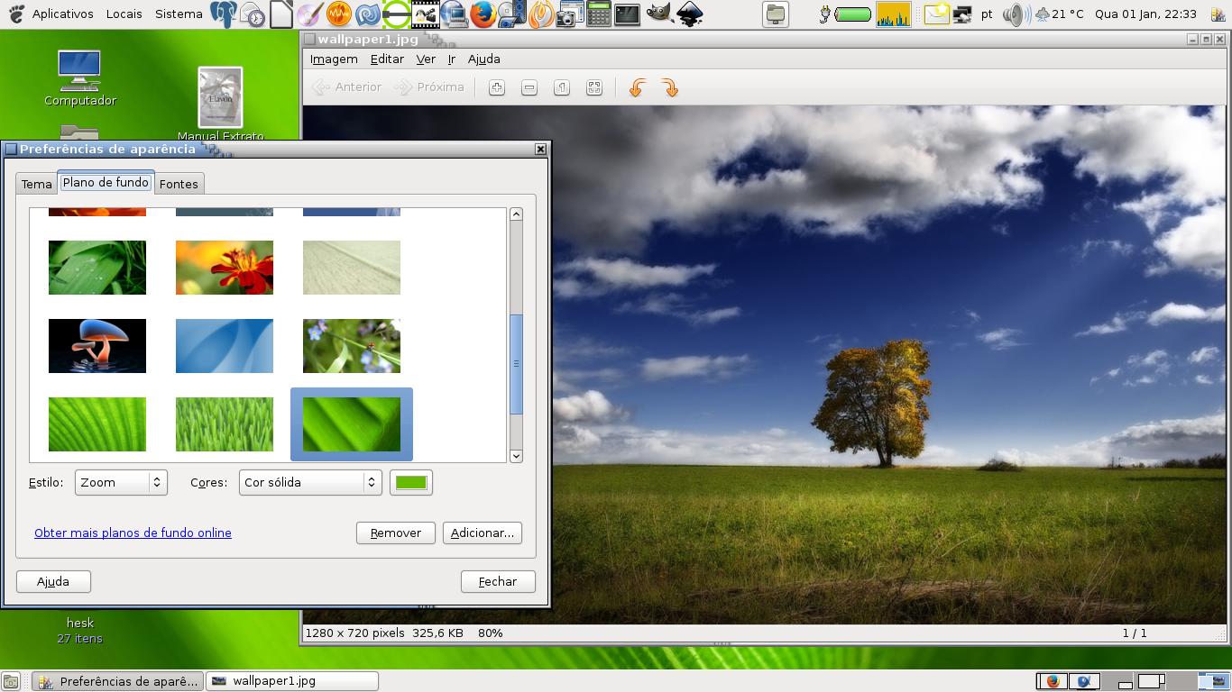Expand the Cores dropdown showing Cor sólida
This screenshot has height=692, width=1232.
310,482
